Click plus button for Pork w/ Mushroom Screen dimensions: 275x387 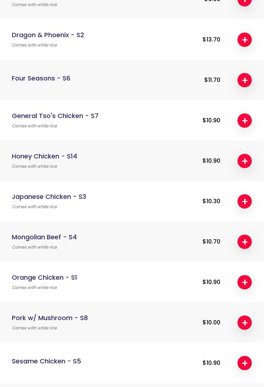pos(245,323)
